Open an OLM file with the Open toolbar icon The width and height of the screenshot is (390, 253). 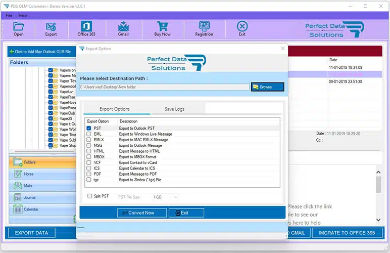18,29
